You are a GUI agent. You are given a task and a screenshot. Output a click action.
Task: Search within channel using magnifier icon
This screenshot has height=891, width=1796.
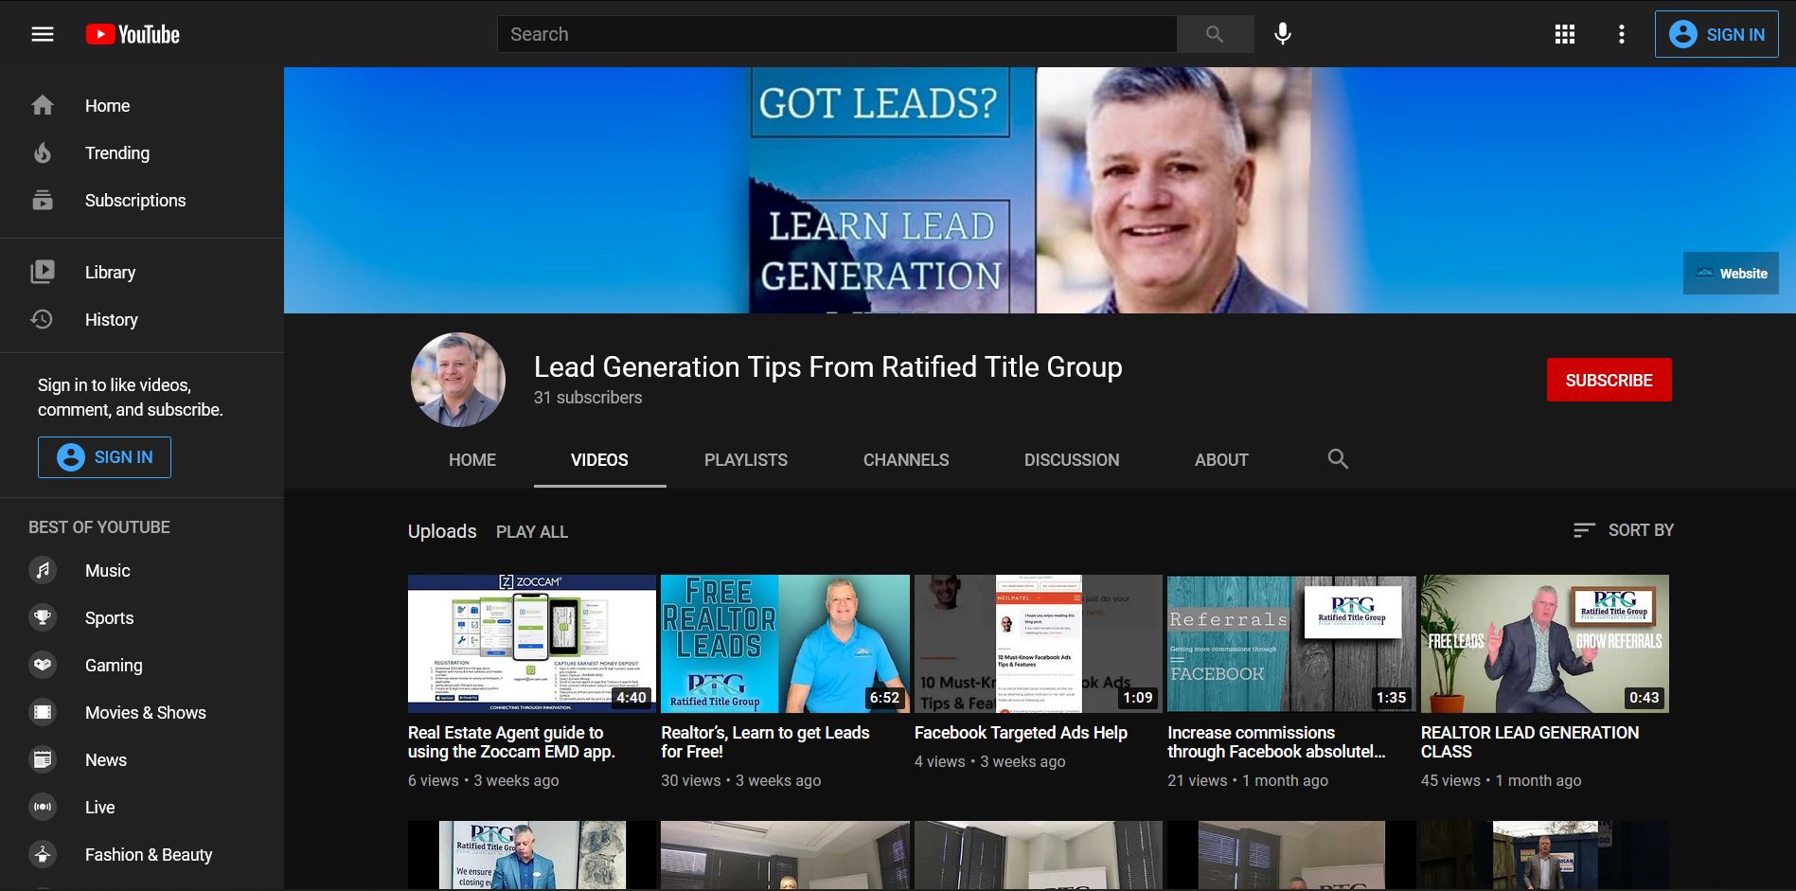pos(1338,459)
